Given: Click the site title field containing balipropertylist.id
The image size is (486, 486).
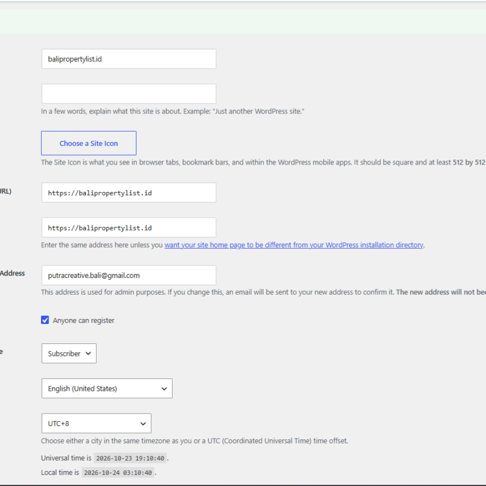Looking at the screenshot, I should 128,59.
